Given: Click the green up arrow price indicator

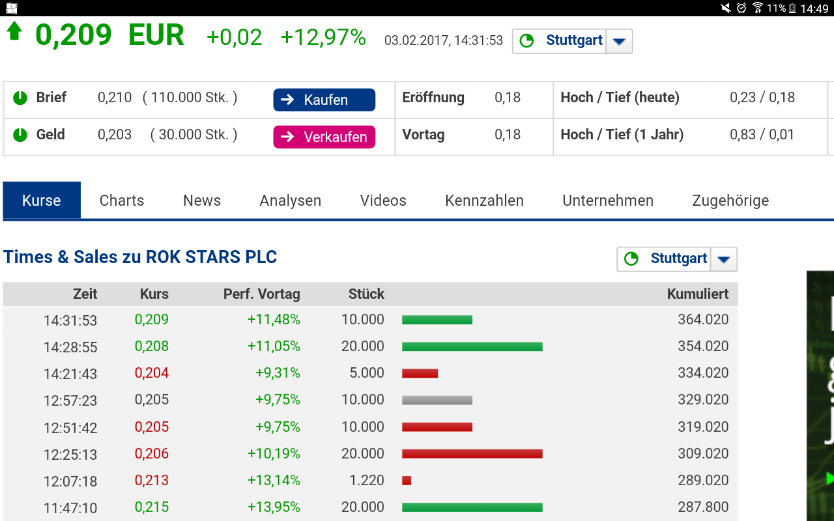Looking at the screenshot, I should pyautogui.click(x=14, y=31).
